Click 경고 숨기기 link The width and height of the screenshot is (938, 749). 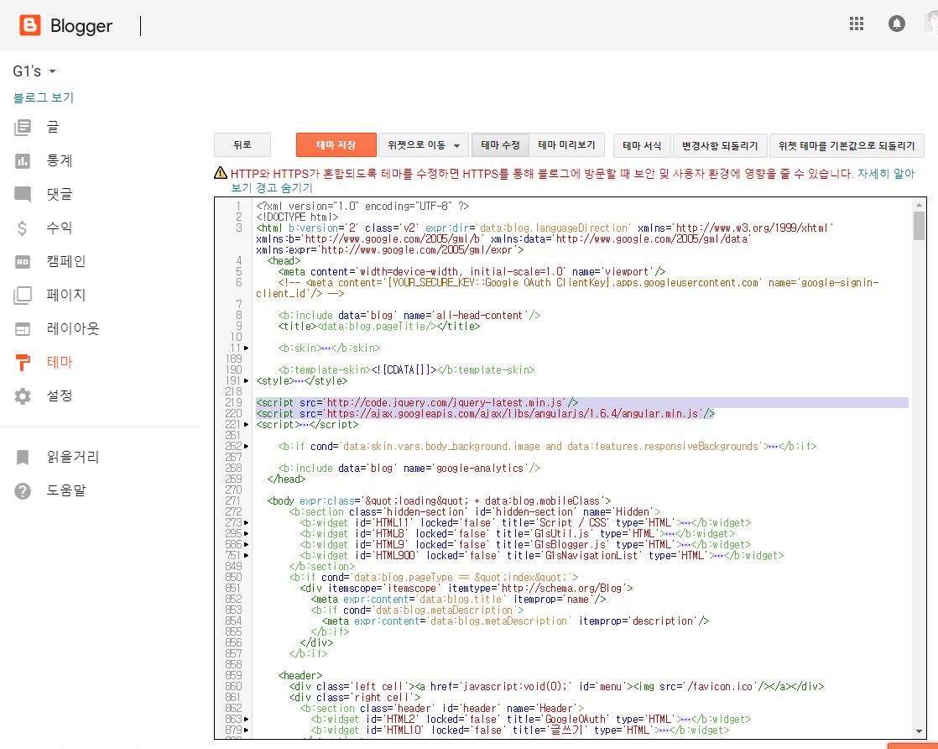[x=284, y=187]
